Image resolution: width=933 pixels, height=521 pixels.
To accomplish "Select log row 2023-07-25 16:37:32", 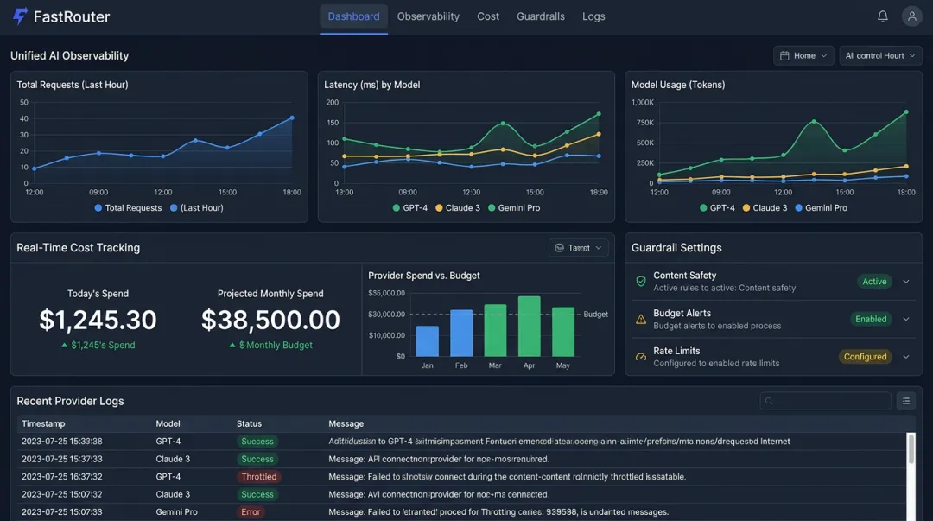I will [x=461, y=476].
